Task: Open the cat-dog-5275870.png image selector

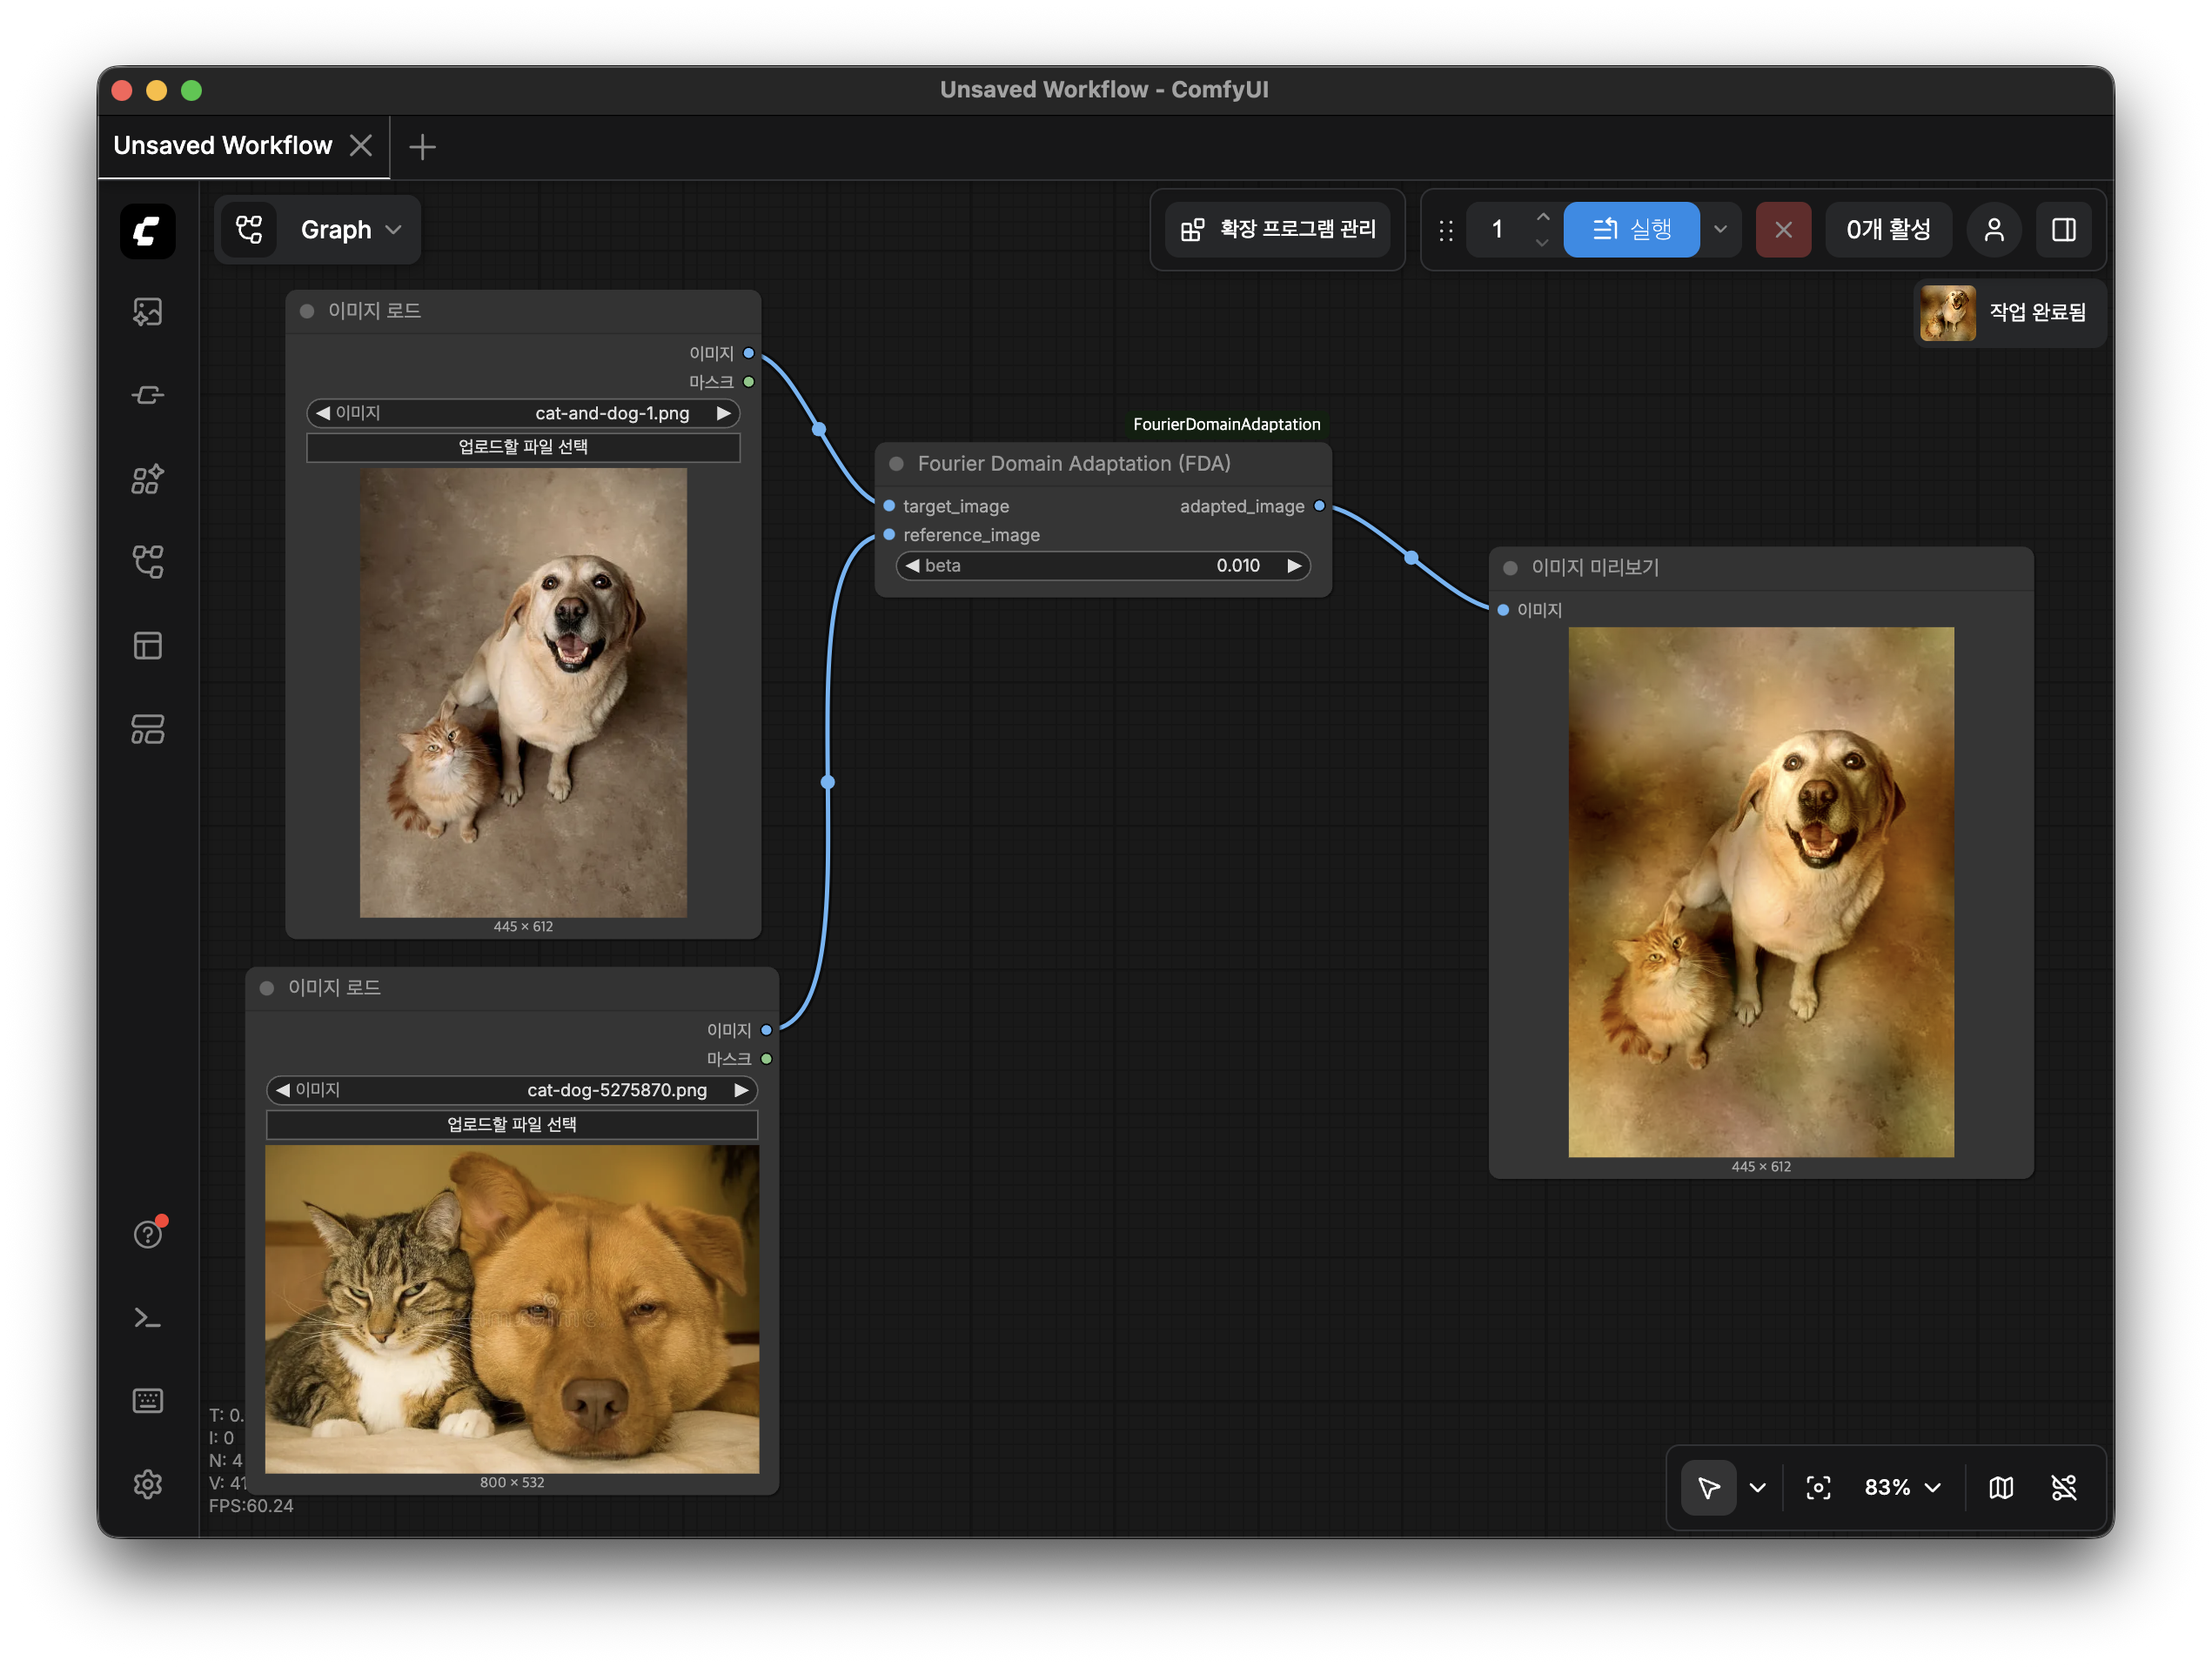Action: coord(512,1090)
